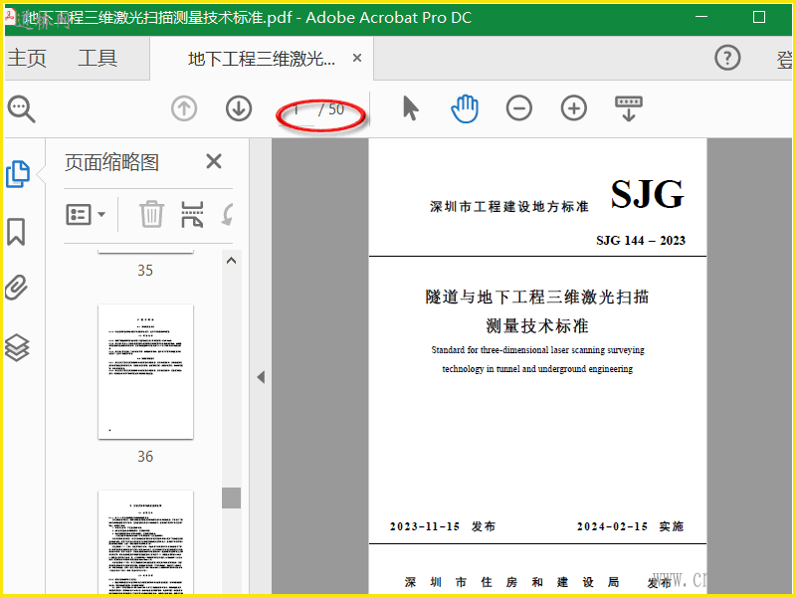Click the 深圳市工程建设地方标准 heading
Viewport: 796px width, 597px height.
click(509, 207)
